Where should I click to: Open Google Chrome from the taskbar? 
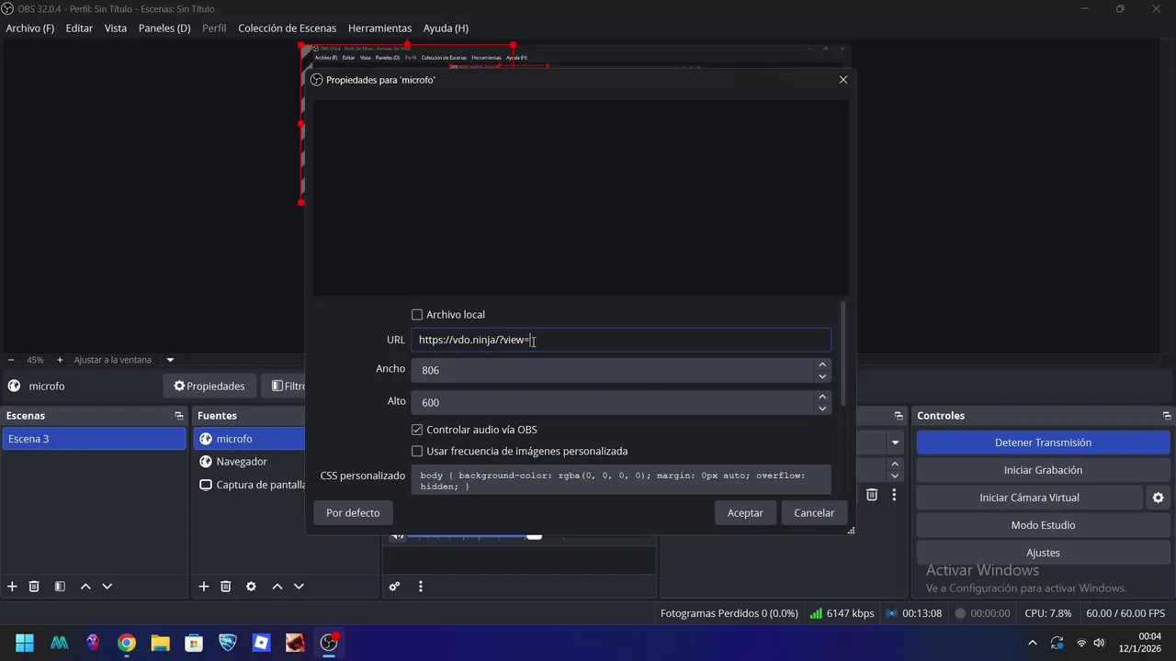[127, 643]
